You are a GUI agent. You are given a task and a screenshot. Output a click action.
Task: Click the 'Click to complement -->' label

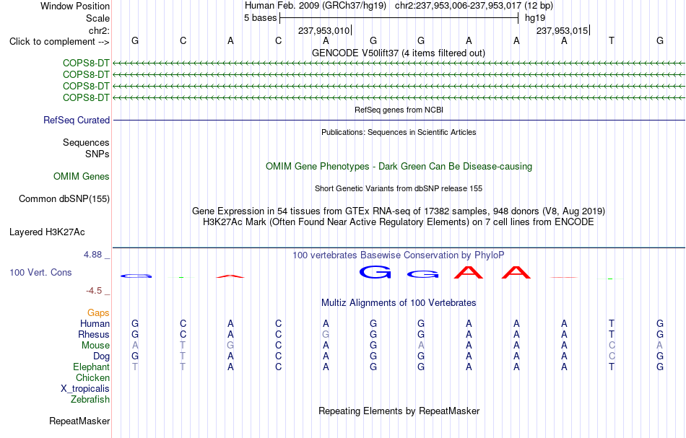[59, 42]
